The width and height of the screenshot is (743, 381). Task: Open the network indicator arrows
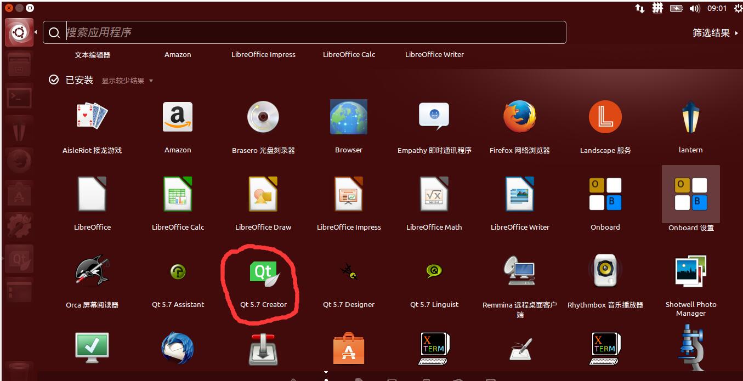[640, 8]
